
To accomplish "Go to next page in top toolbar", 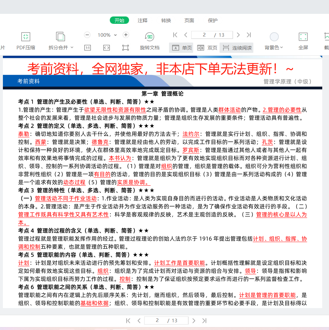I will click(238, 35).
